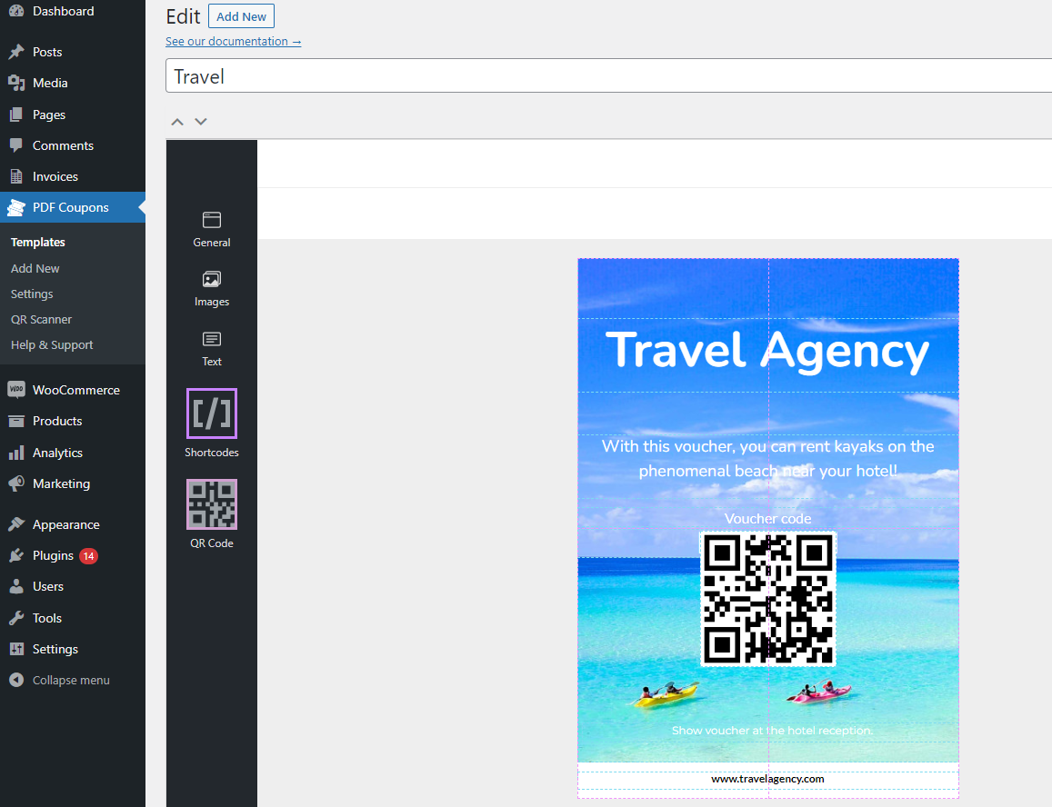
Task: Click the PDF Coupons ticket icon
Action: pos(16,207)
